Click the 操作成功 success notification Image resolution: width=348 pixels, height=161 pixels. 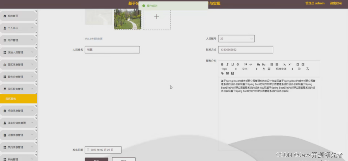point(173,6)
